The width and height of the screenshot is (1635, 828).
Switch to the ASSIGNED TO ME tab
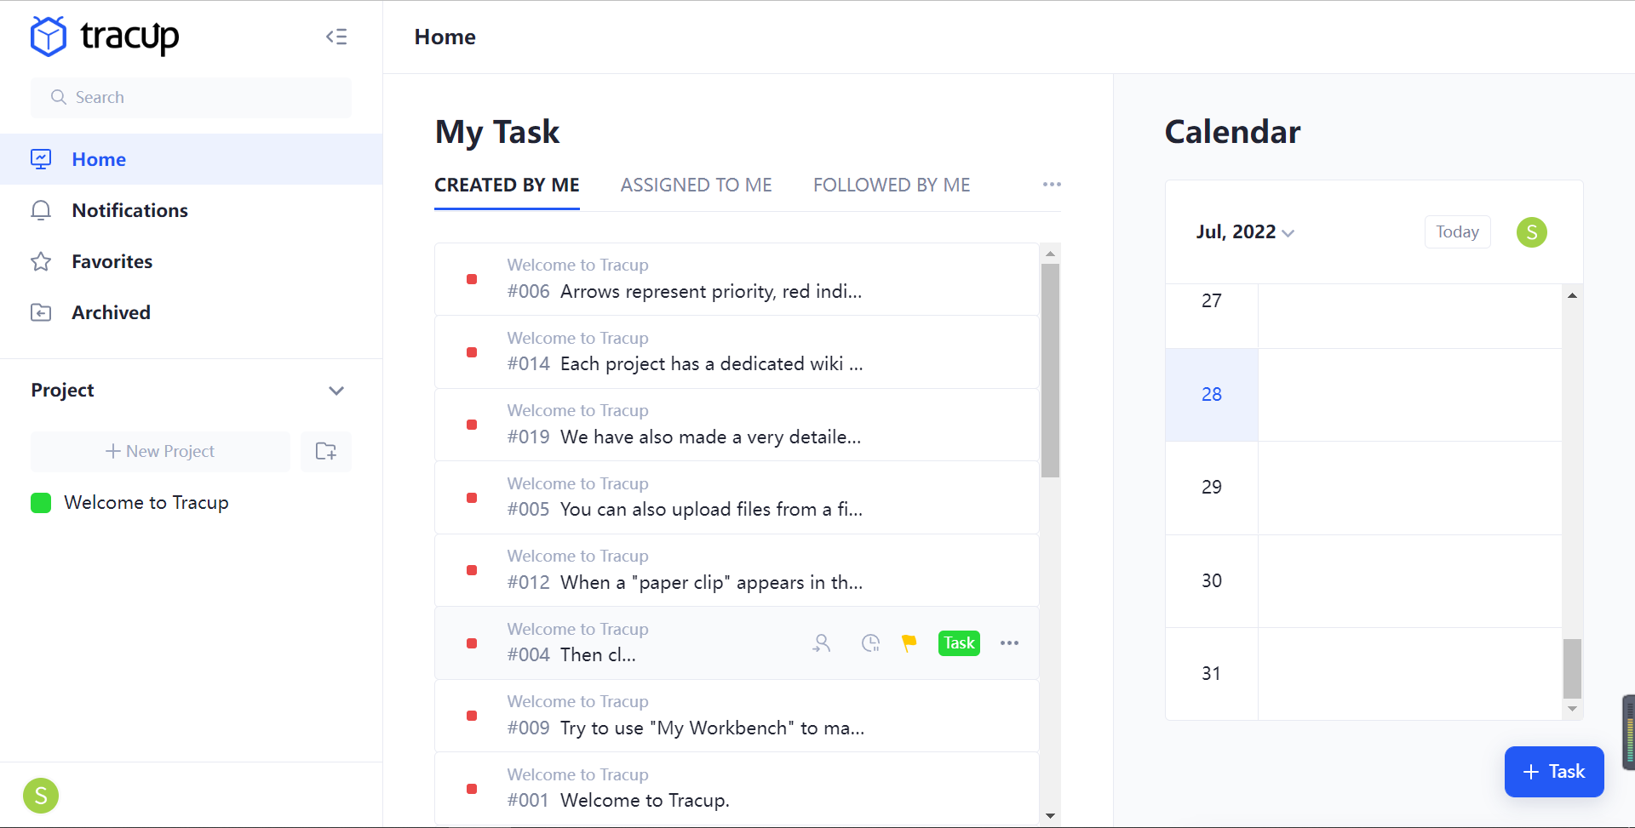[696, 185]
